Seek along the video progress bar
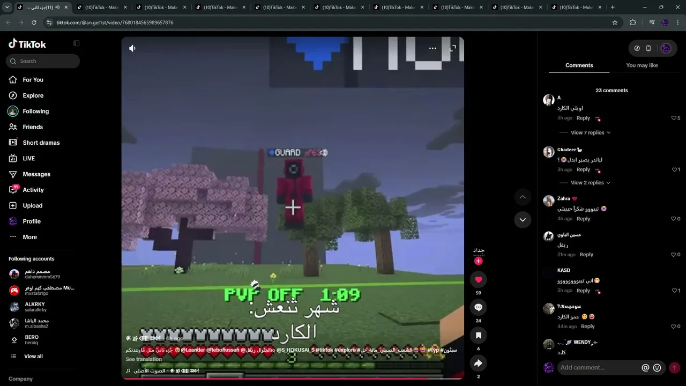The width and height of the screenshot is (686, 386). (293, 378)
